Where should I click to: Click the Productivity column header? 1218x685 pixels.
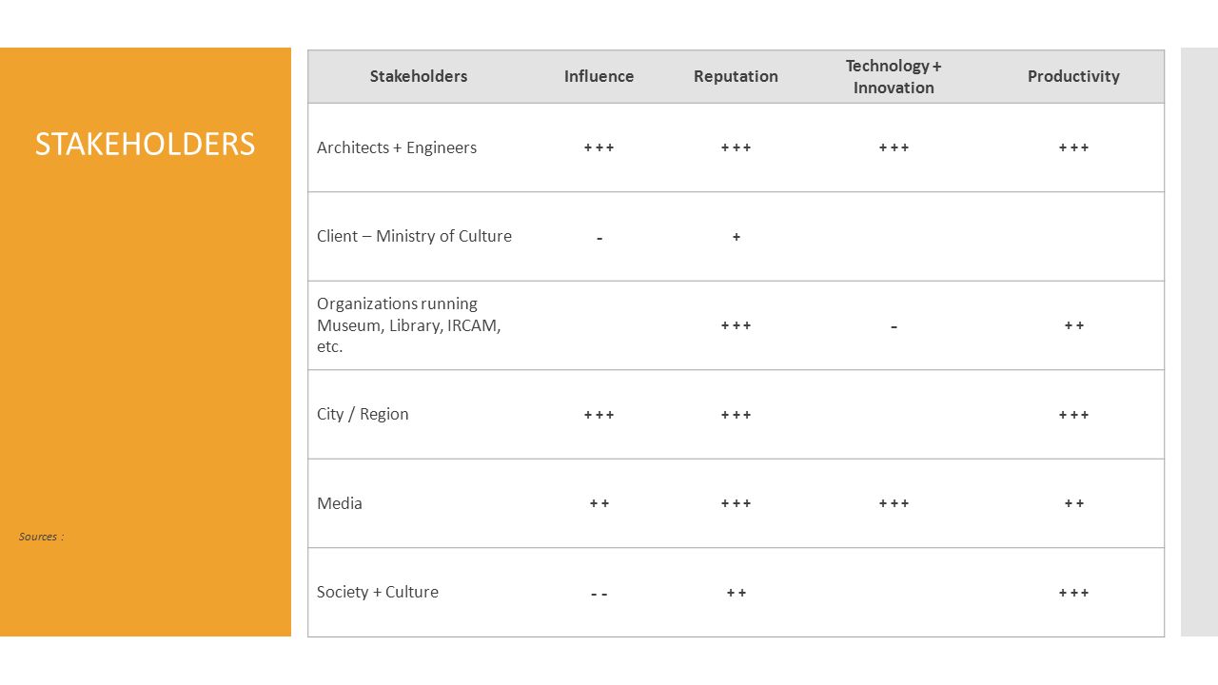tap(1073, 76)
